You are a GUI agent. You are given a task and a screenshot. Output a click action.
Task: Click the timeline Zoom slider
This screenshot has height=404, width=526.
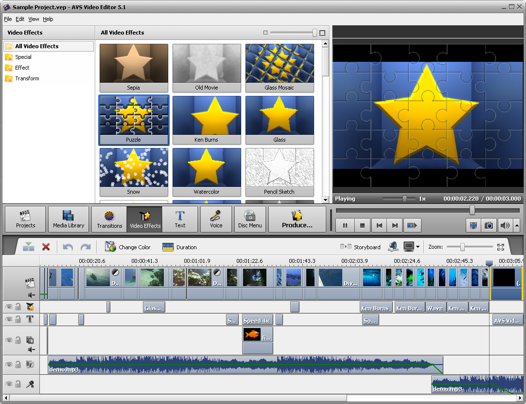(x=462, y=247)
